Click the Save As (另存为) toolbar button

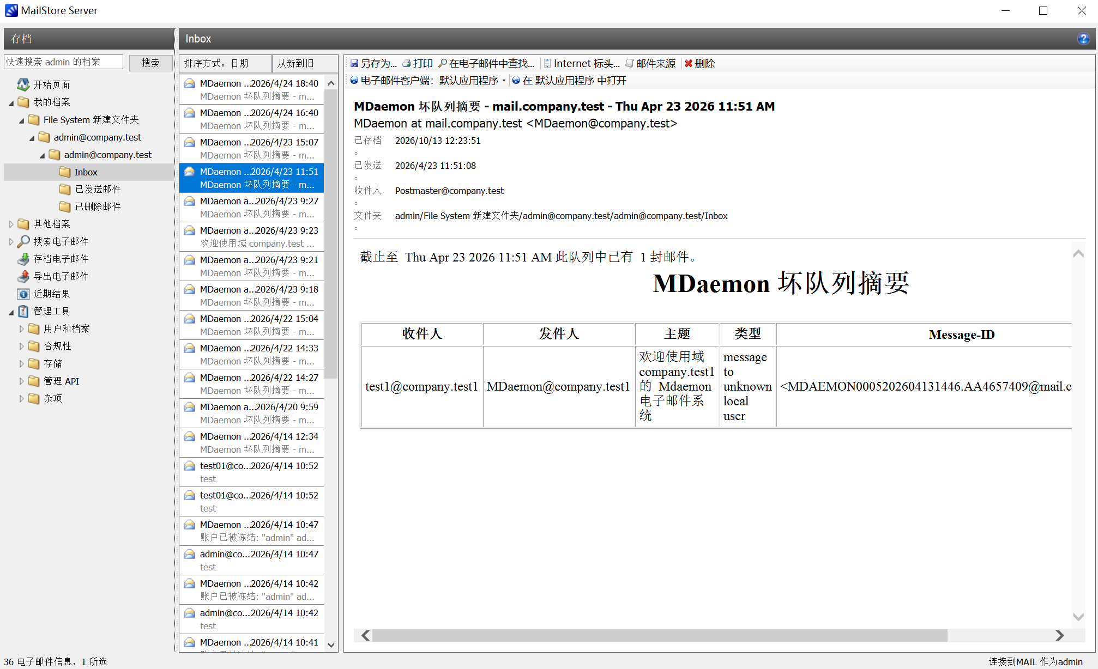click(x=373, y=64)
